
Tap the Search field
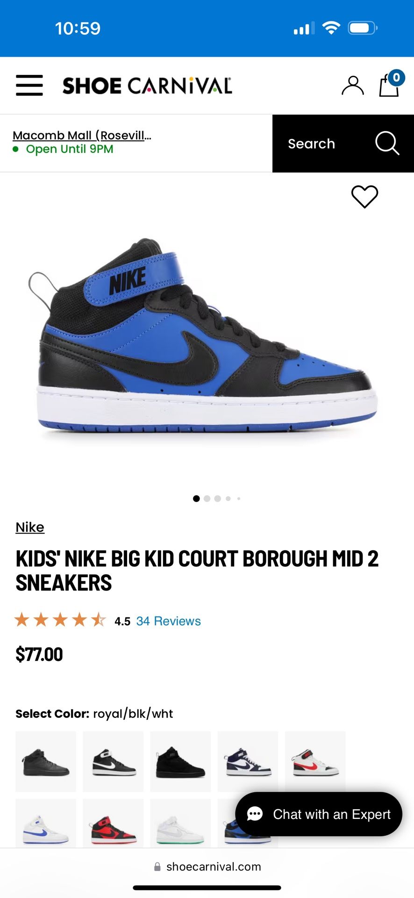point(343,144)
